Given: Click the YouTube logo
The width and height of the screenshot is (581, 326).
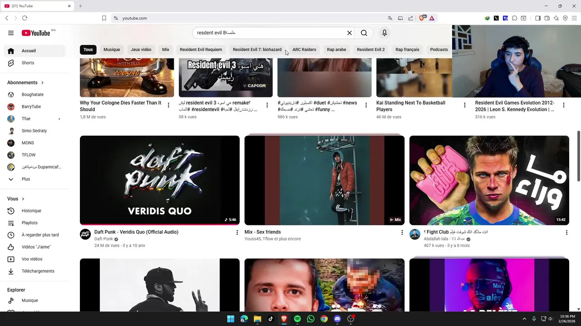Looking at the screenshot, I should [36, 33].
